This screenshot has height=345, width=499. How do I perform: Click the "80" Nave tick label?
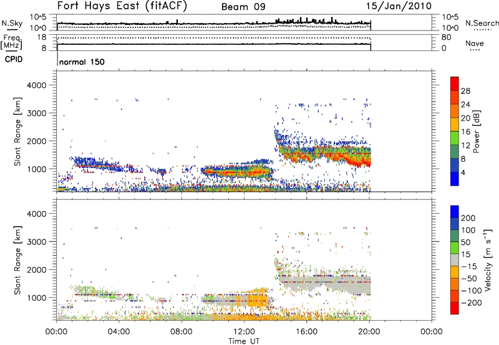coord(446,37)
